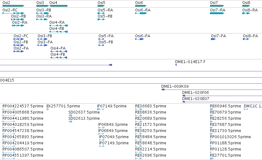262x160 pixels.
Task: Open EST RE58648.5prime
Action: click(151, 143)
